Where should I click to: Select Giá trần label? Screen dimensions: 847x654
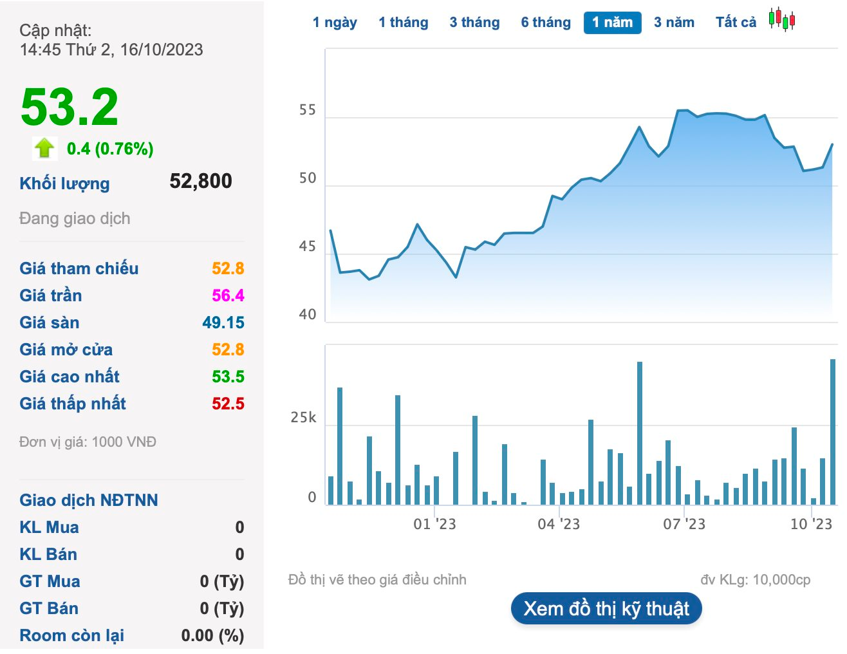[51, 295]
